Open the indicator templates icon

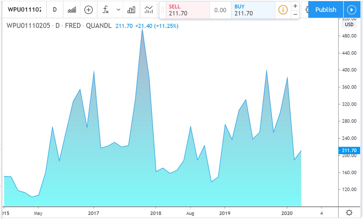click(x=149, y=10)
